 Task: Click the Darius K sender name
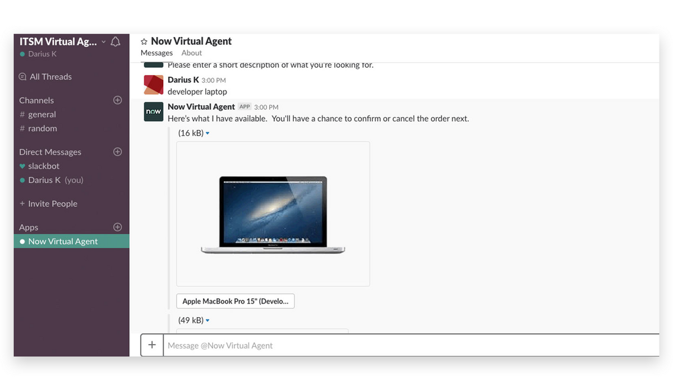coord(183,80)
